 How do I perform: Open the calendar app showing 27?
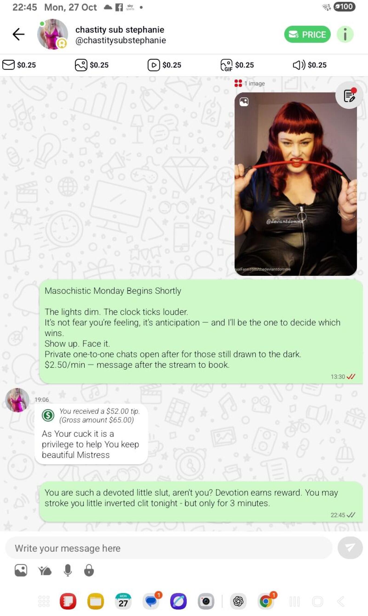click(x=123, y=601)
